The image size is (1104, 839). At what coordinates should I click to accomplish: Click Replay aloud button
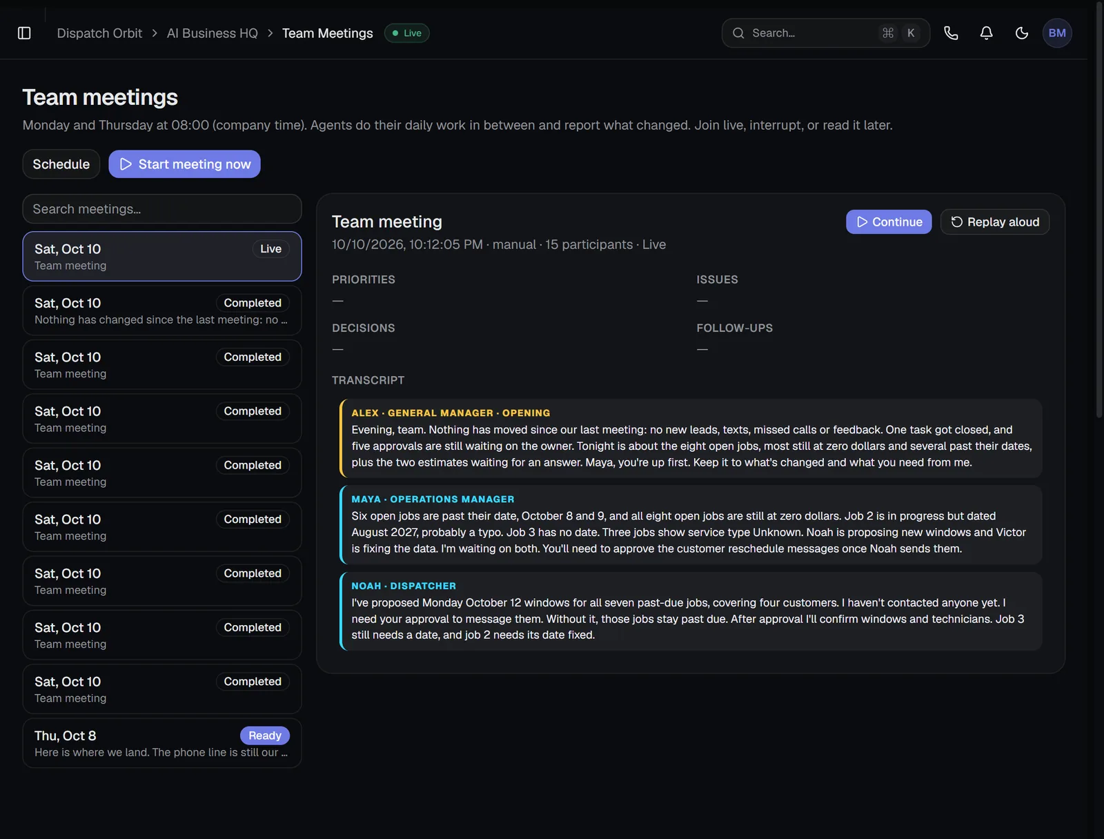point(995,222)
